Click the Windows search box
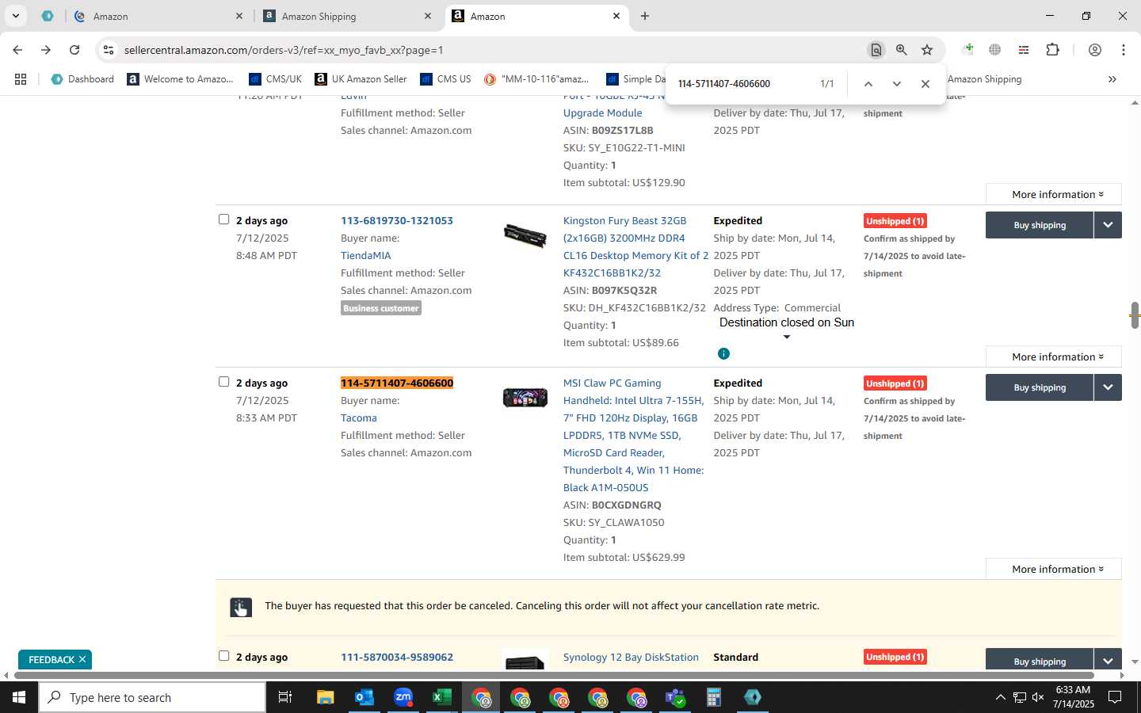Viewport: 1141px width, 713px height. point(152,697)
